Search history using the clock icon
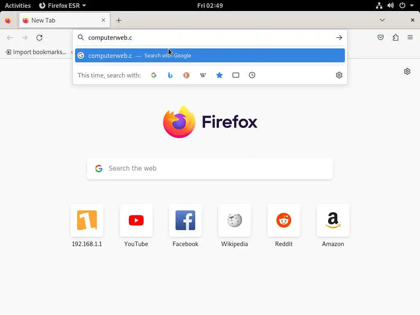This screenshot has width=420, height=315. (x=252, y=75)
